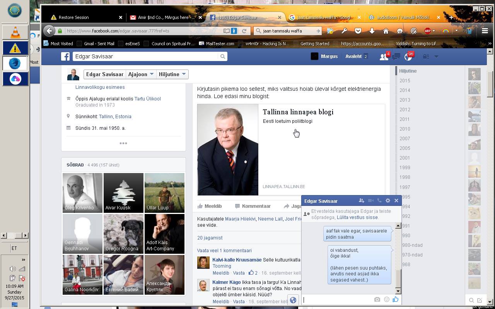The height and width of the screenshot is (309, 495).
Task: Start voice call in chat
Action: click(379, 201)
